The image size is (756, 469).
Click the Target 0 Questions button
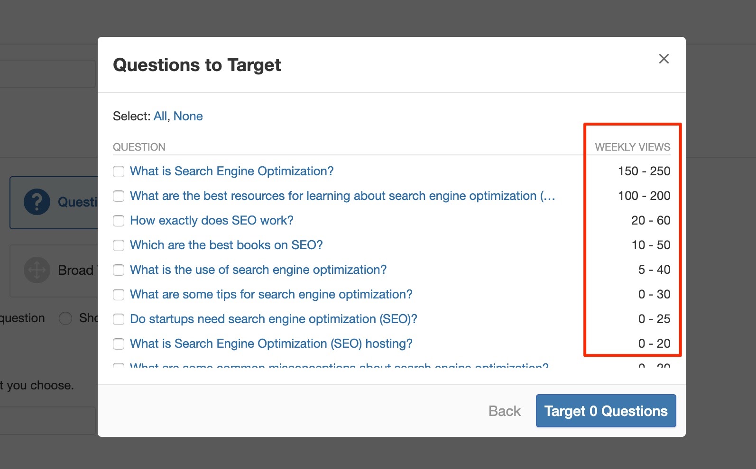pyautogui.click(x=606, y=411)
